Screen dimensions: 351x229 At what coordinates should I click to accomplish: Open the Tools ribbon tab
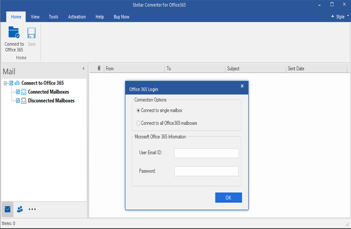coord(53,17)
